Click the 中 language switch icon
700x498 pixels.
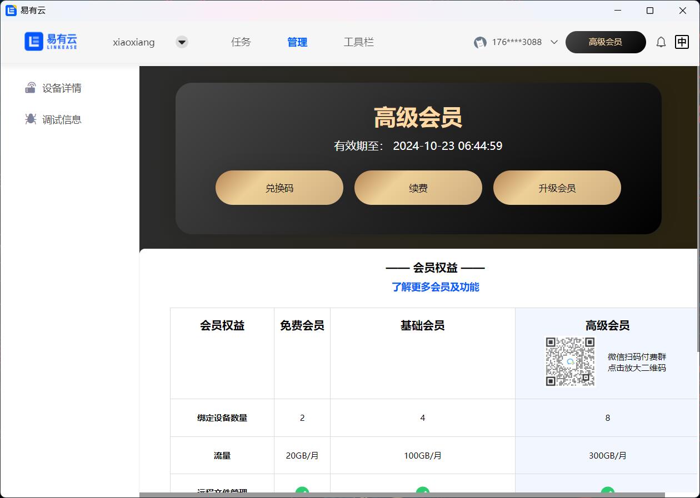[x=682, y=42]
